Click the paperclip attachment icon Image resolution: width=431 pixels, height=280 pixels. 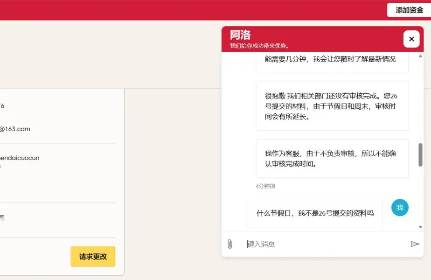click(230, 244)
